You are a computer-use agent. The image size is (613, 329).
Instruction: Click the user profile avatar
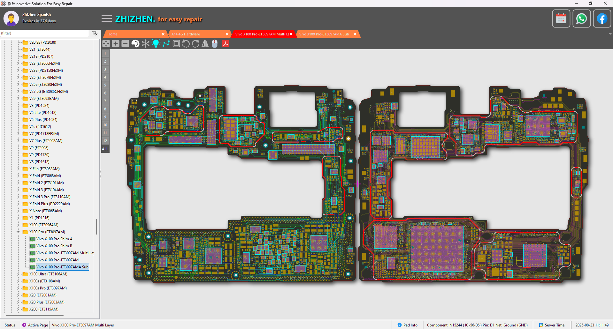click(x=11, y=19)
